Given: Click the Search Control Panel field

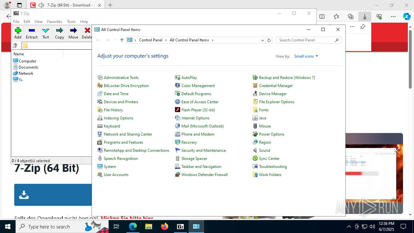Looking at the screenshot, I should (x=309, y=40).
